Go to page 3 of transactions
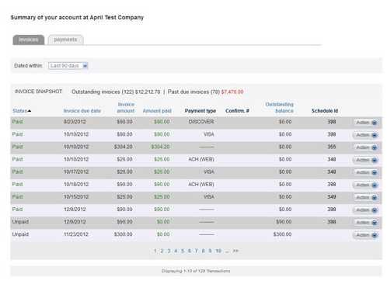 [169, 251]
